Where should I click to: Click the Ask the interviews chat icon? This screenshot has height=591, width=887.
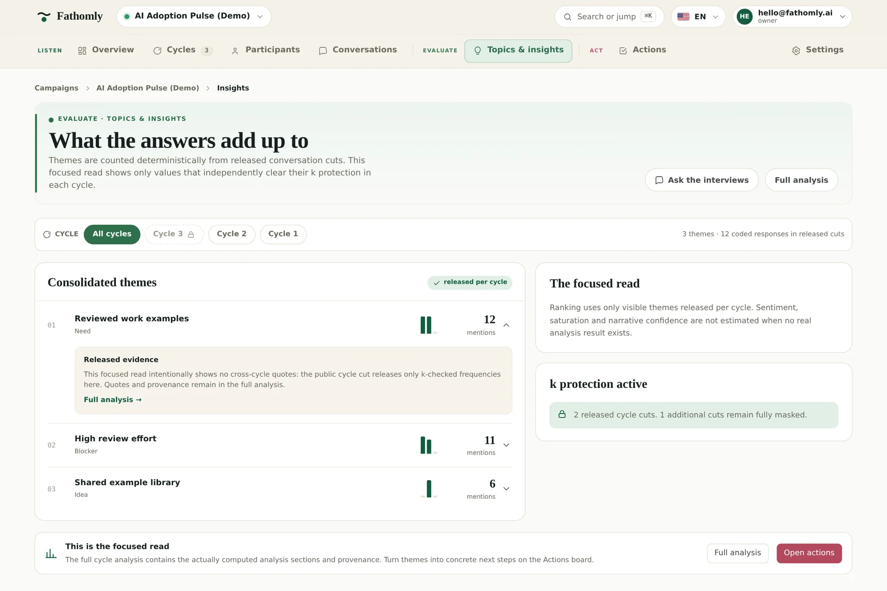click(659, 180)
